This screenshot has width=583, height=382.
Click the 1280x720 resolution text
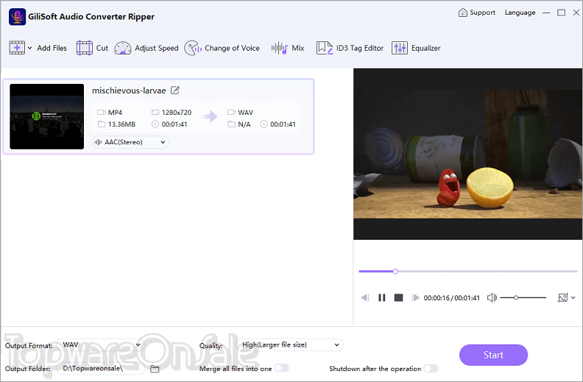coord(176,112)
